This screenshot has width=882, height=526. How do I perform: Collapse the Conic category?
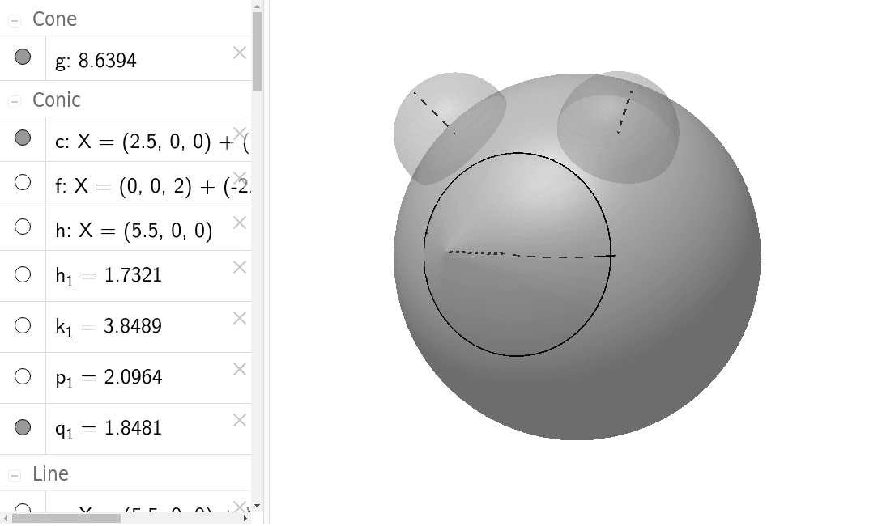(15, 102)
